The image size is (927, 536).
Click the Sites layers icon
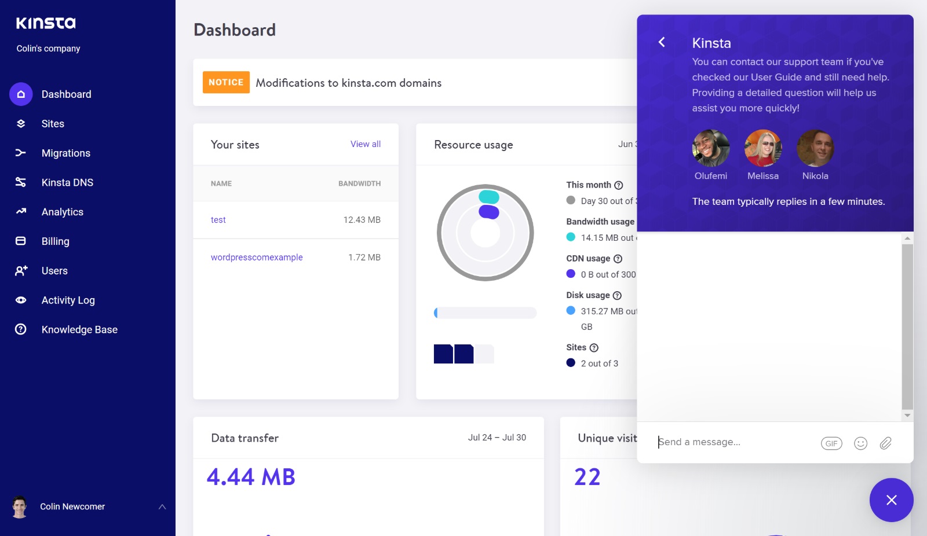[x=21, y=123]
